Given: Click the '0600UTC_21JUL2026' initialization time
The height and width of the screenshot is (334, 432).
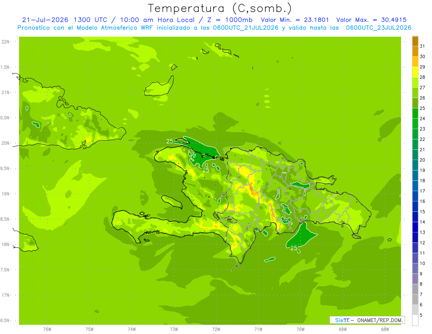Looking at the screenshot, I should pyautogui.click(x=245, y=28).
